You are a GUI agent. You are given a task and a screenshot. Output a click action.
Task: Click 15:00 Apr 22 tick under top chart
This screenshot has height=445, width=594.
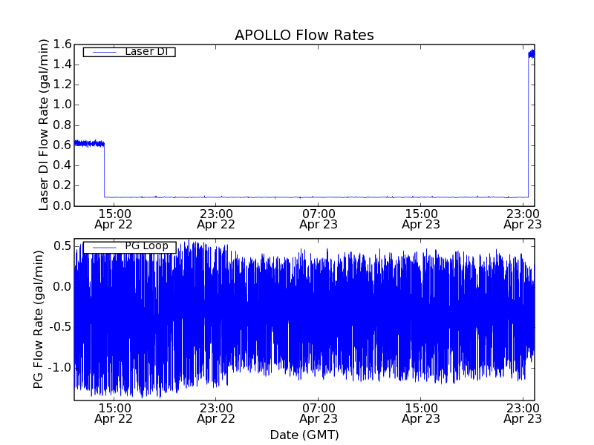tap(114, 218)
